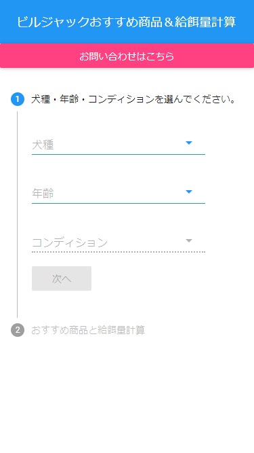This screenshot has height=453, width=254.
Task: Click number 2 in gray stepper badge
Action: (18, 330)
